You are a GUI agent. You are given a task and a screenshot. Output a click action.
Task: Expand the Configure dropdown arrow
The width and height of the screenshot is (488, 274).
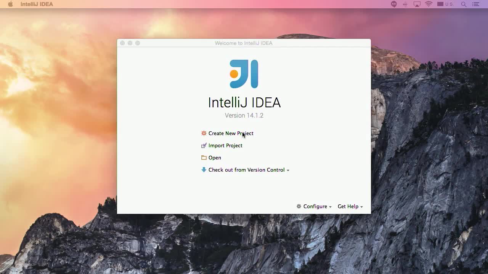coord(330,207)
